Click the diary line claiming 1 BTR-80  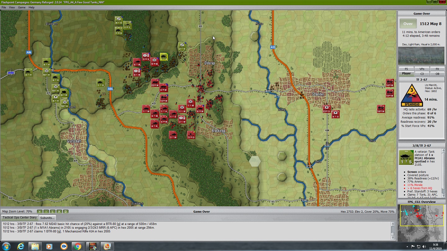pyautogui.click(x=56, y=231)
